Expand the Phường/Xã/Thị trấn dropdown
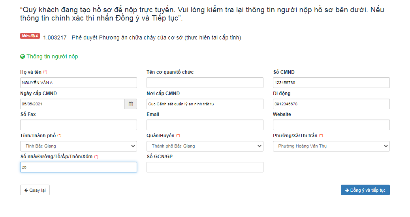 tap(331, 146)
